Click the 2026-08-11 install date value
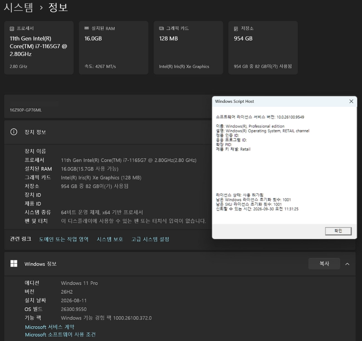362x341 pixels. click(73, 301)
